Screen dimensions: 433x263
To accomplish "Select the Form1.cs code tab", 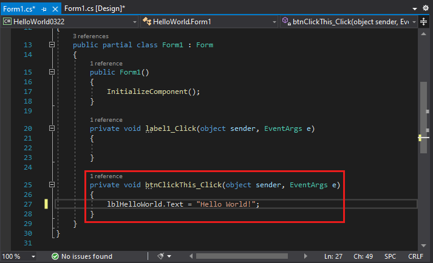I will 18,8.
